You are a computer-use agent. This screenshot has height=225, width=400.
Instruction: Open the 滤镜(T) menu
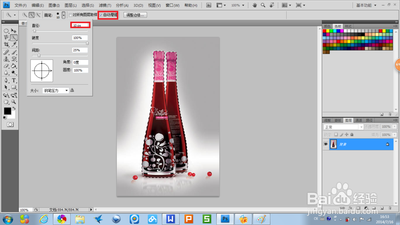(x=105, y=5)
